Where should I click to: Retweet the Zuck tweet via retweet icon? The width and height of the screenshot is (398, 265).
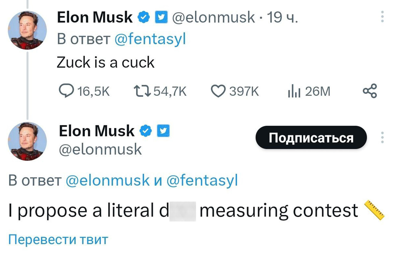coord(142,91)
